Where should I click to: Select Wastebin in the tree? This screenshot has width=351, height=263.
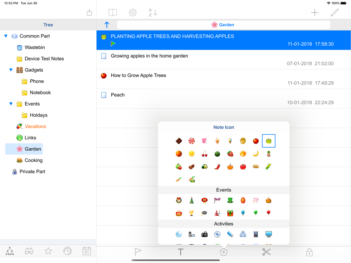point(31,47)
